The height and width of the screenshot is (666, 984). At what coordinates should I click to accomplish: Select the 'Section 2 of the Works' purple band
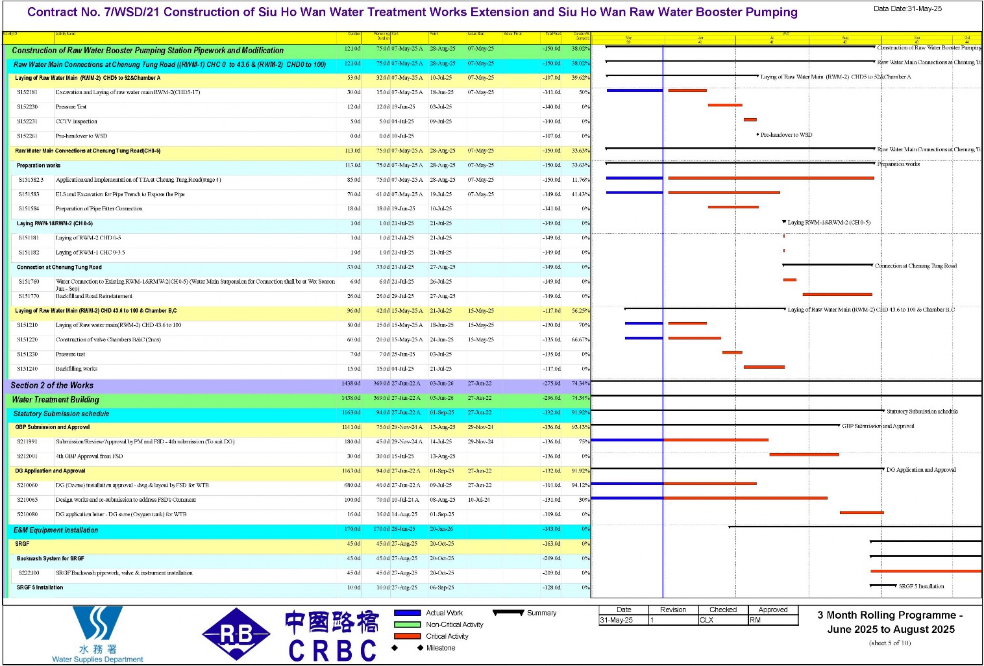coord(299,386)
